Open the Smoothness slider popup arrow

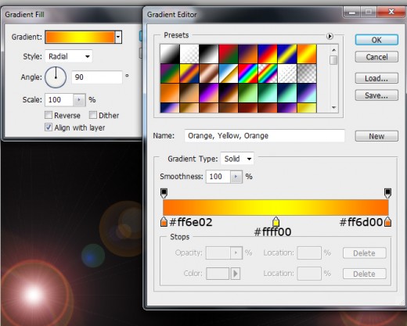pos(236,177)
